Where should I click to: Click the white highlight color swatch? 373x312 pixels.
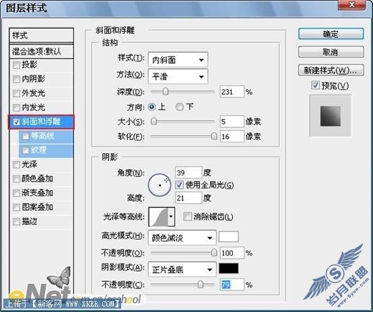click(229, 237)
